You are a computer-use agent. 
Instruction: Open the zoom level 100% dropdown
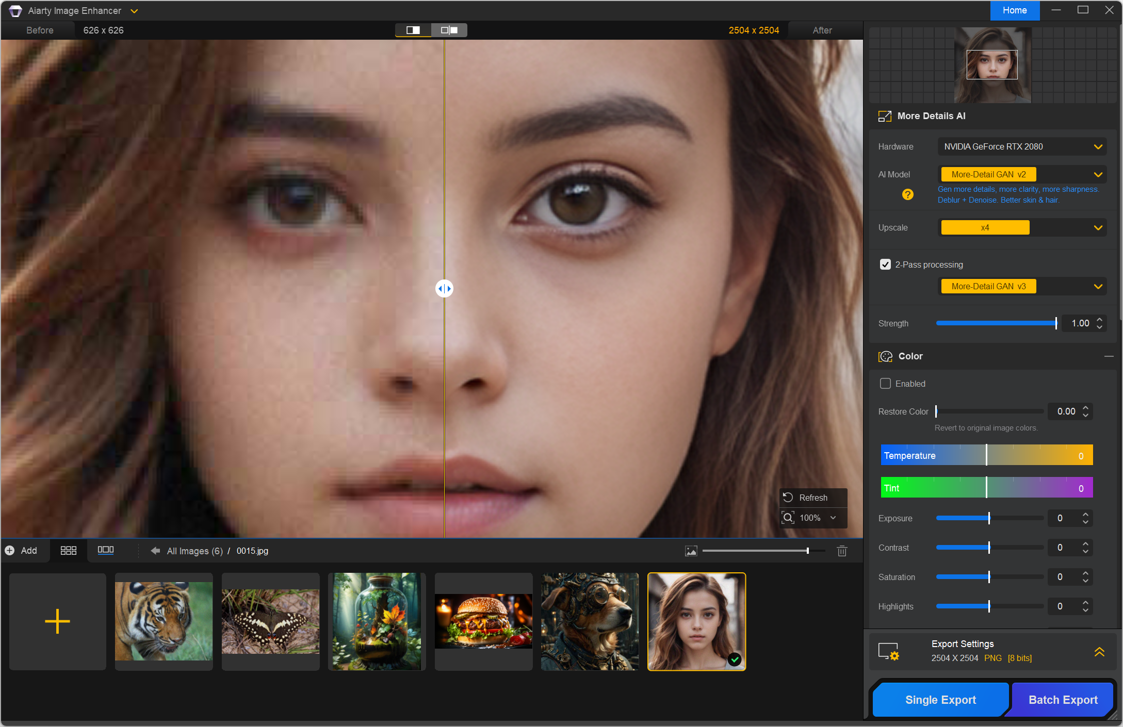click(833, 518)
